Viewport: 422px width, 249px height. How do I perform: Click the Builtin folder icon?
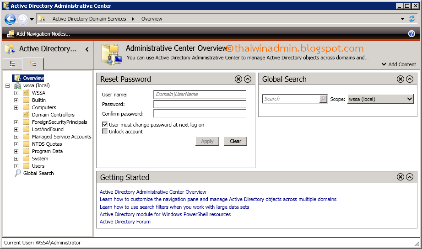[x=26, y=100]
